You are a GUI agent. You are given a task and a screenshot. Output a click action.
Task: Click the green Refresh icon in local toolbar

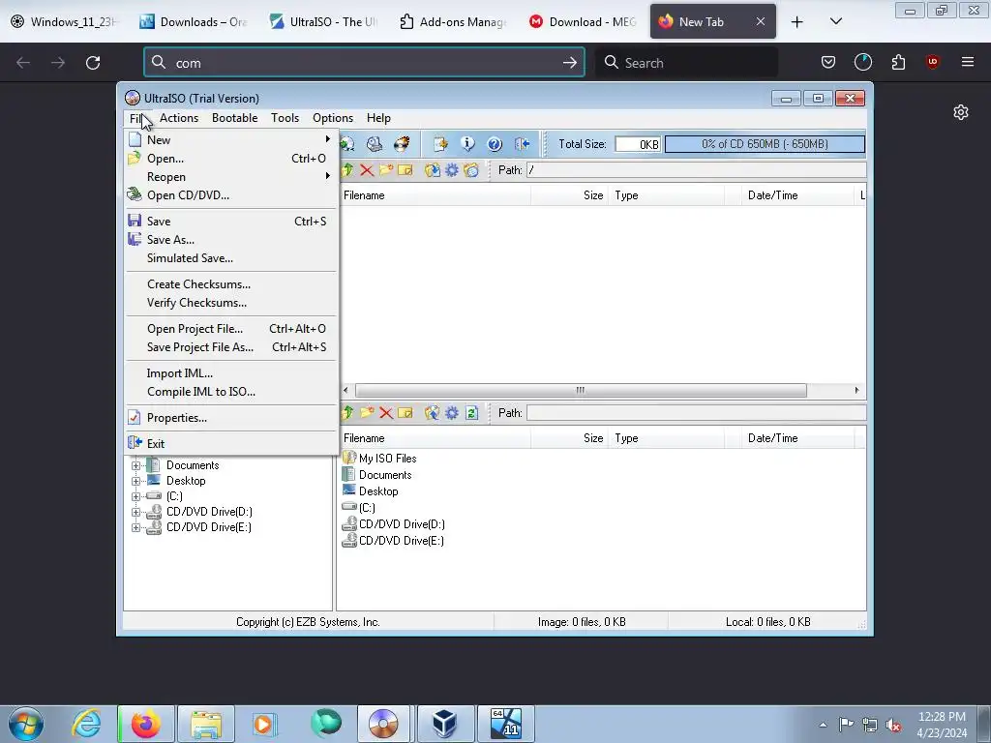pos(471,412)
